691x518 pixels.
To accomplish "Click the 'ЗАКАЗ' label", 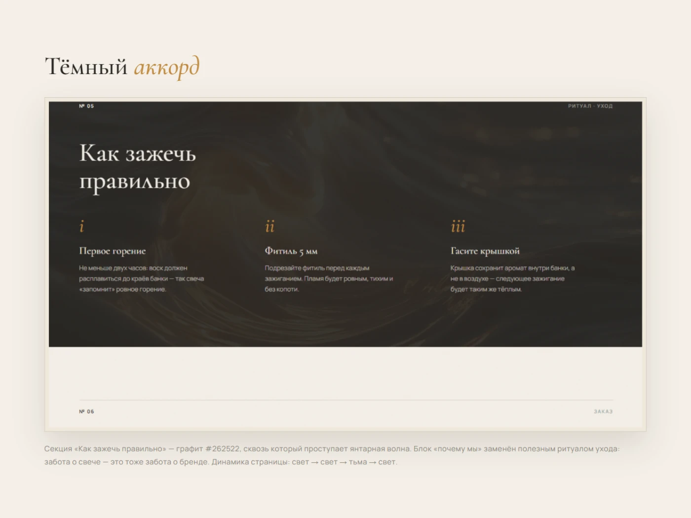I will (x=603, y=411).
